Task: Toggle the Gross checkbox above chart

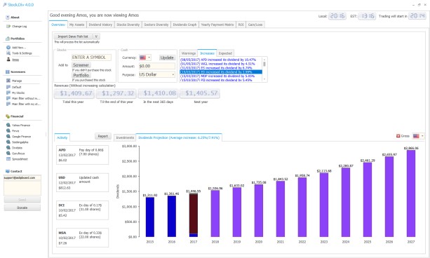Action: coord(398,136)
